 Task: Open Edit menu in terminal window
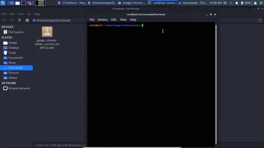point(114,20)
